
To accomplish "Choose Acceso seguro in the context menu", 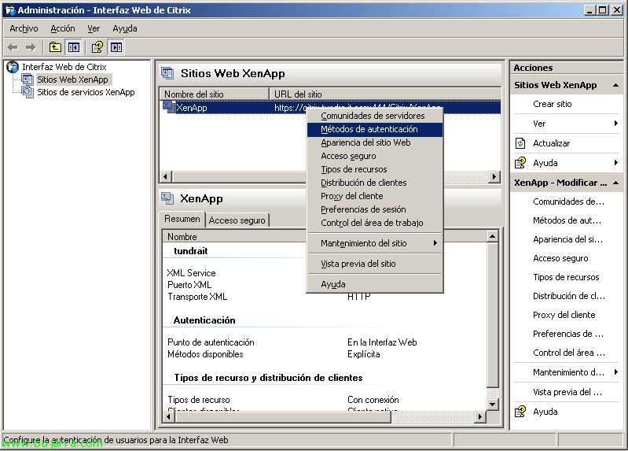I will [x=375, y=156].
